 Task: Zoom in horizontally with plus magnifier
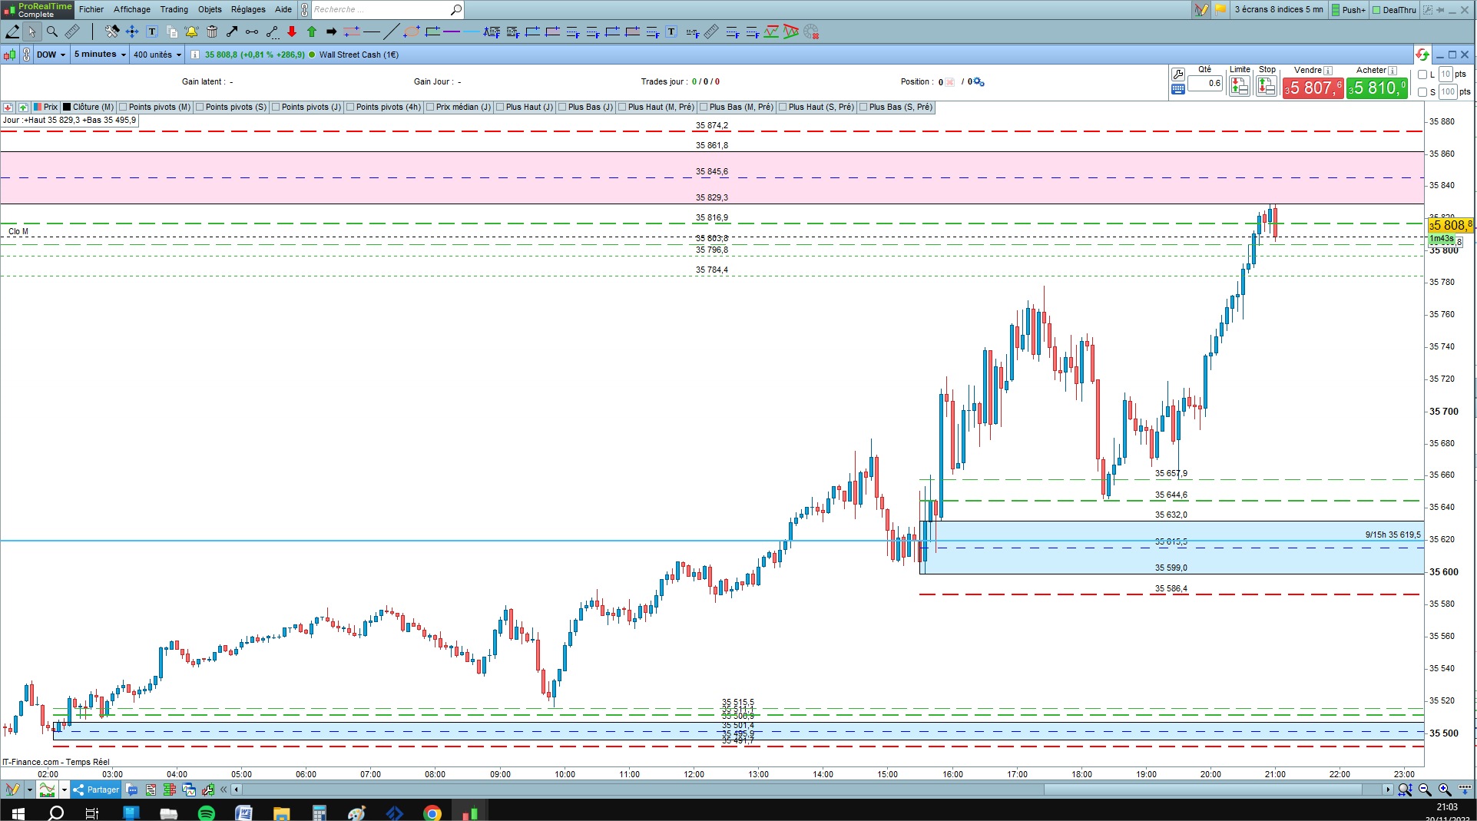(1444, 790)
